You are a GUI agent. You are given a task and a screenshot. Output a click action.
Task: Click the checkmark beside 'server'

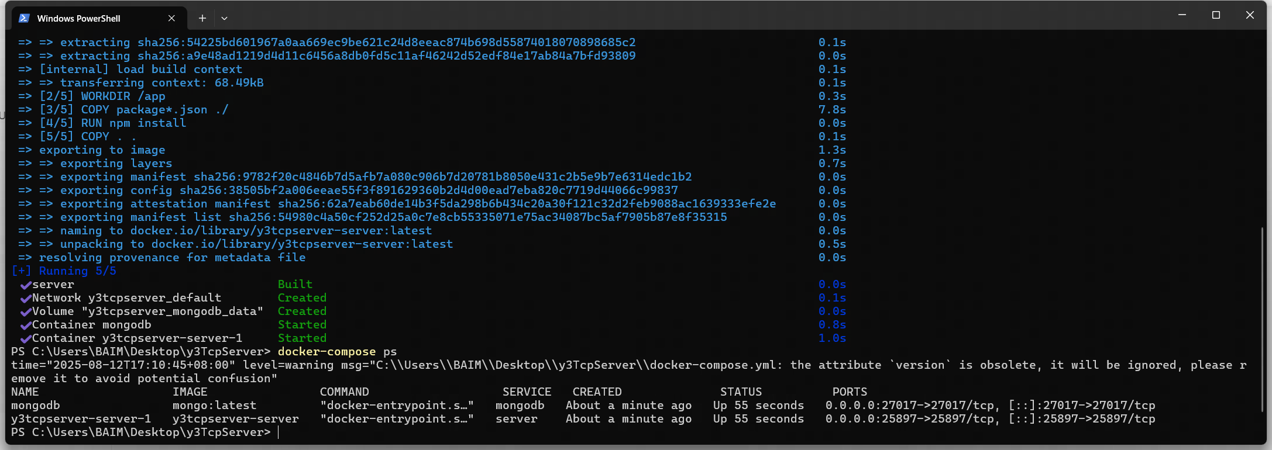pos(26,285)
